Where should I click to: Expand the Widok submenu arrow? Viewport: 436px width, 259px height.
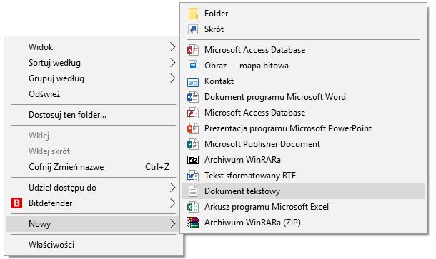pyautogui.click(x=173, y=47)
